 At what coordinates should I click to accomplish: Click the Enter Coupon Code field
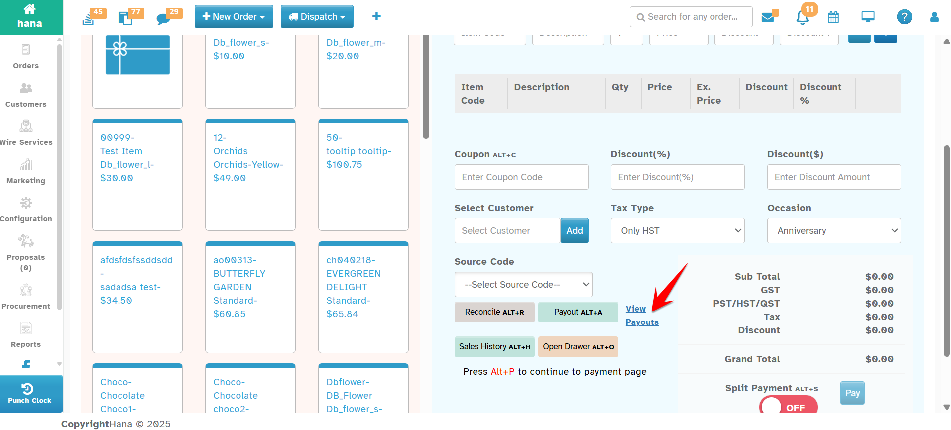521,177
